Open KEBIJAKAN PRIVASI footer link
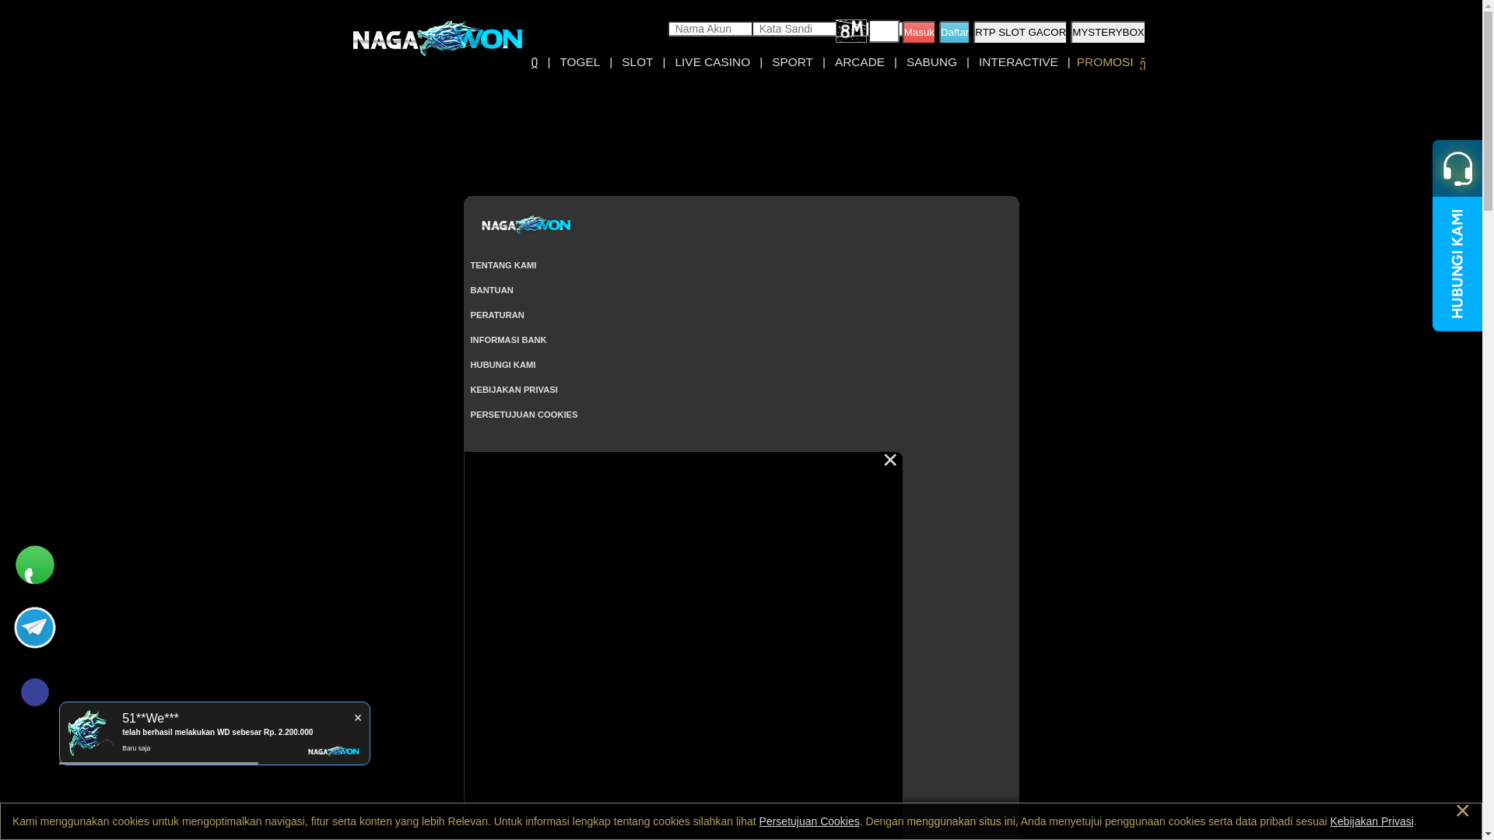1494x840 pixels. pos(514,390)
